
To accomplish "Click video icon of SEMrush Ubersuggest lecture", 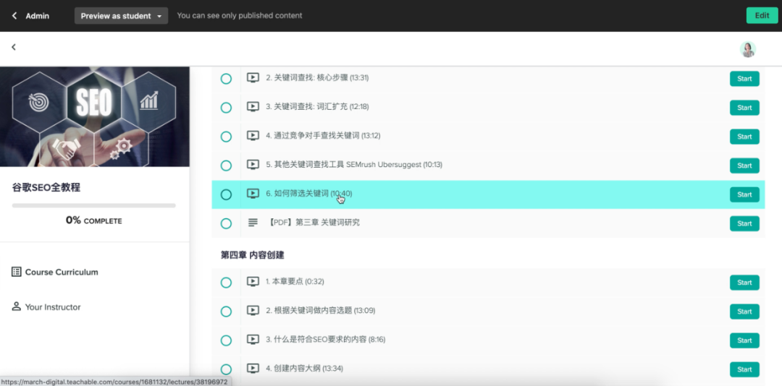I will (x=253, y=164).
